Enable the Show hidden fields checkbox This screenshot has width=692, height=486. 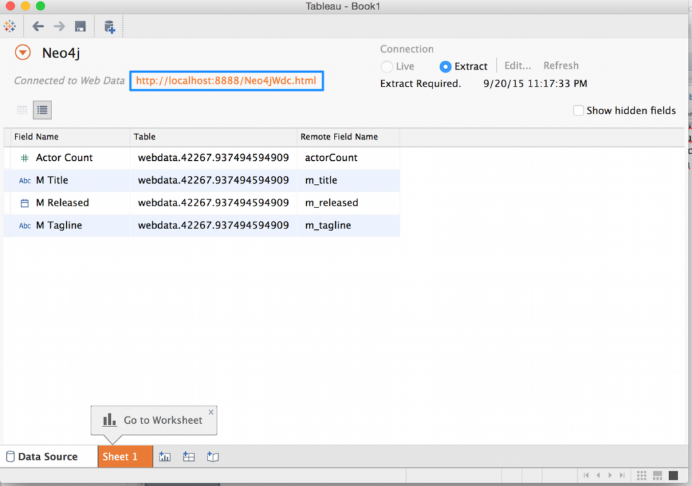pyautogui.click(x=578, y=110)
